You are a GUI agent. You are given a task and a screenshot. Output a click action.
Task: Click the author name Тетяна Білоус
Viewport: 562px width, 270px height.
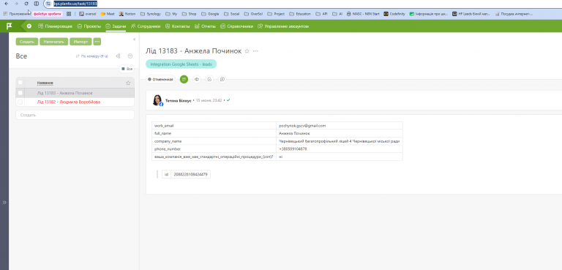178,101
